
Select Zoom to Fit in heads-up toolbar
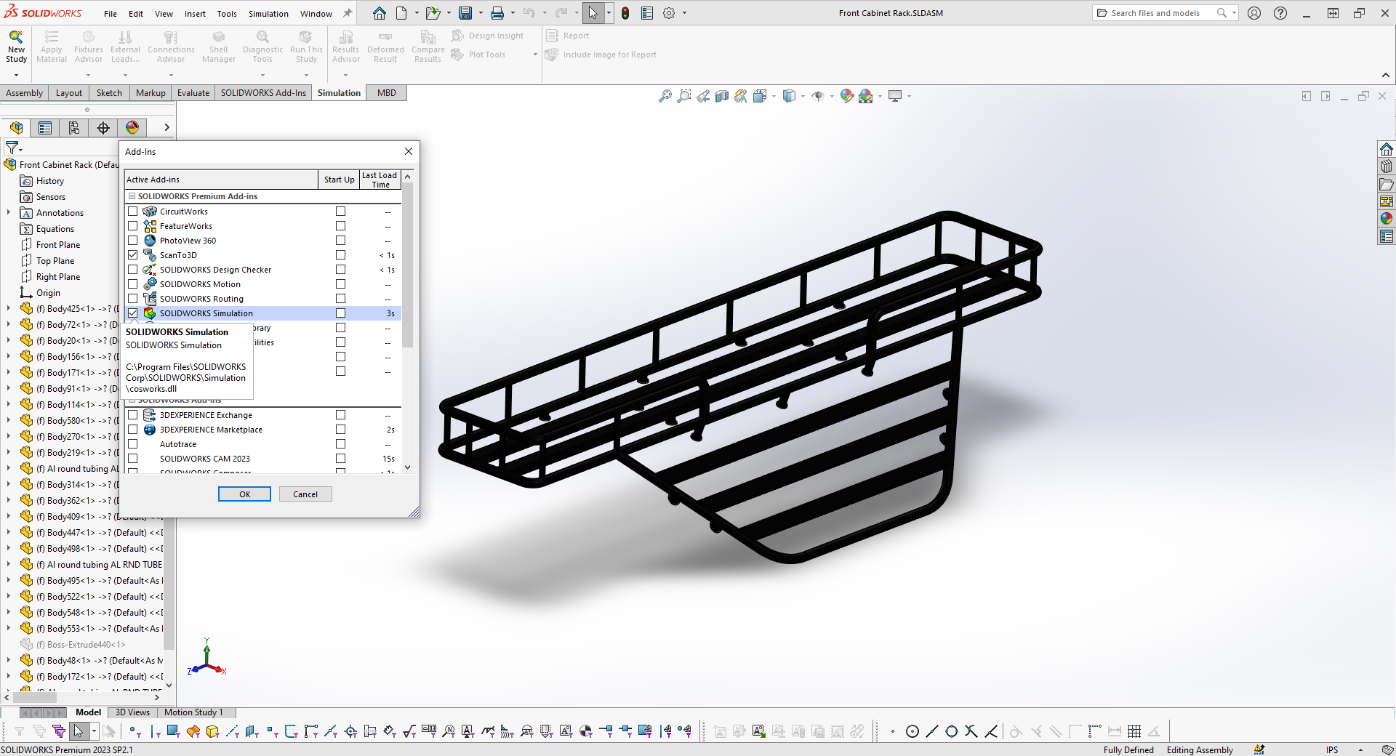(x=666, y=95)
